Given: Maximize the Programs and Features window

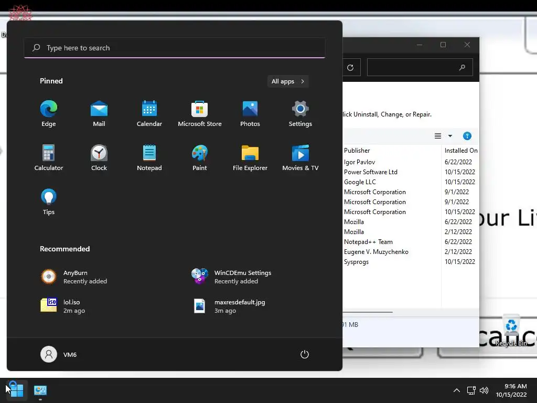Looking at the screenshot, I should (x=443, y=45).
